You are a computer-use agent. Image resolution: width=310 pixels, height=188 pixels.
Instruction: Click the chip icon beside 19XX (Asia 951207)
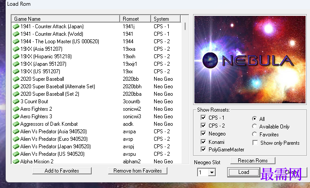tap(16, 49)
